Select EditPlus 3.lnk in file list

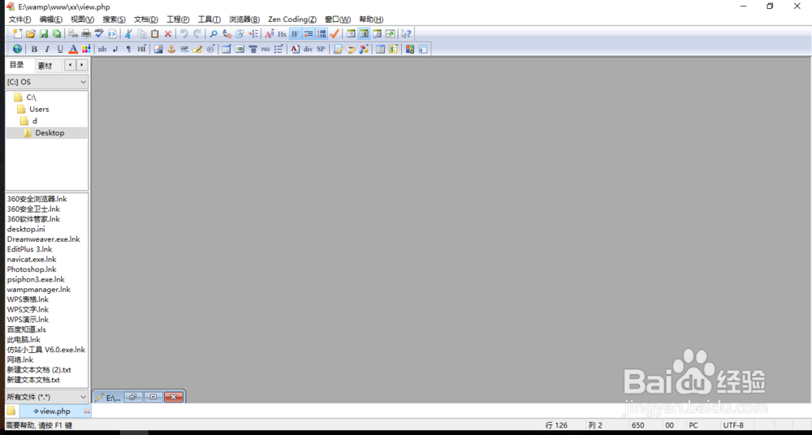coord(29,249)
